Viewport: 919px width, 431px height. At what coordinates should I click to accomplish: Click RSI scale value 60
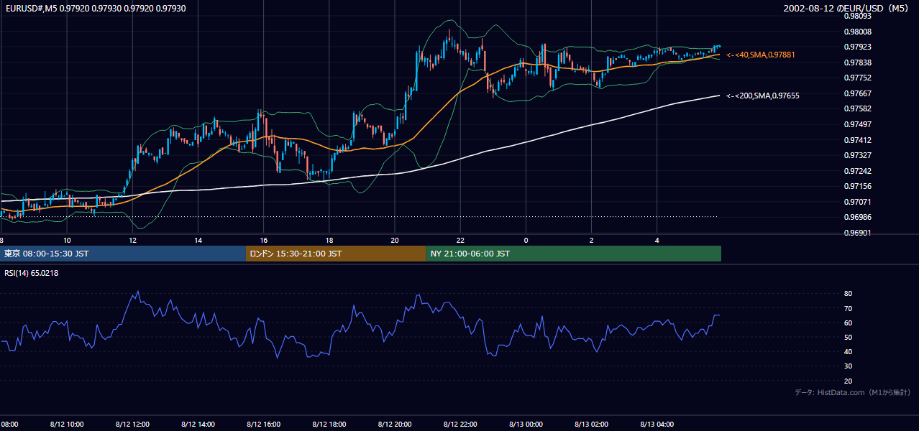[x=849, y=323]
